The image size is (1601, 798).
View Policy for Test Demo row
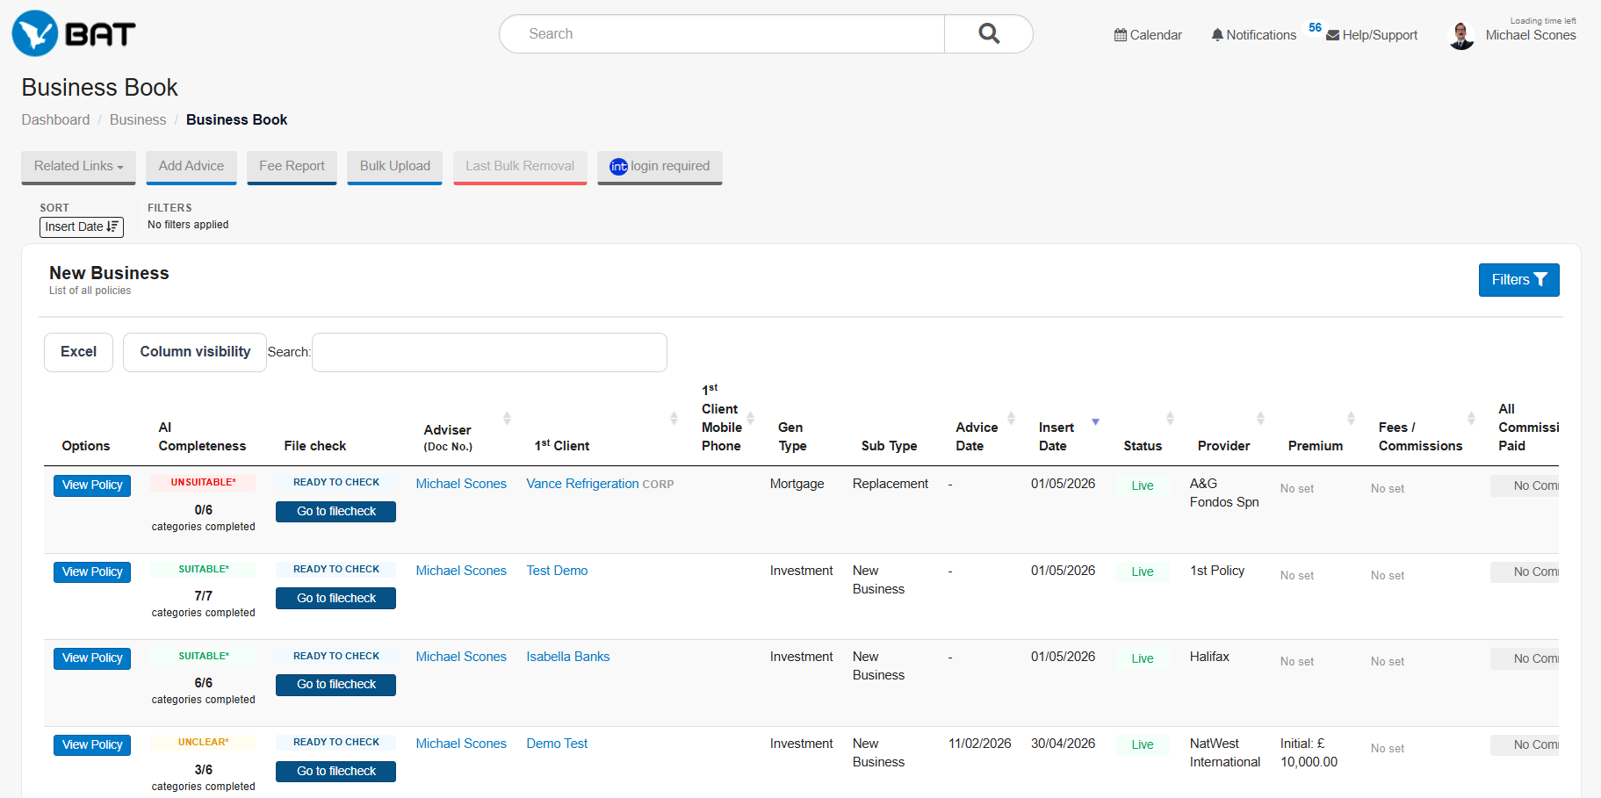coord(92,572)
